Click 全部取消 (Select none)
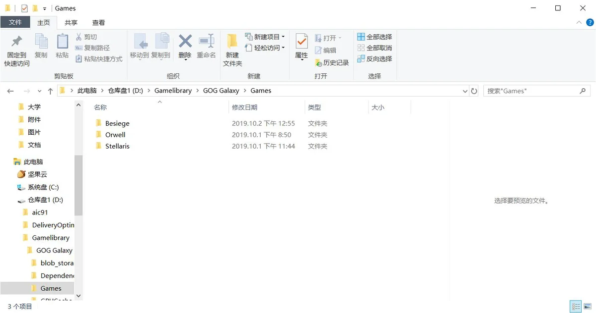The height and width of the screenshot is (313, 596). 374,48
